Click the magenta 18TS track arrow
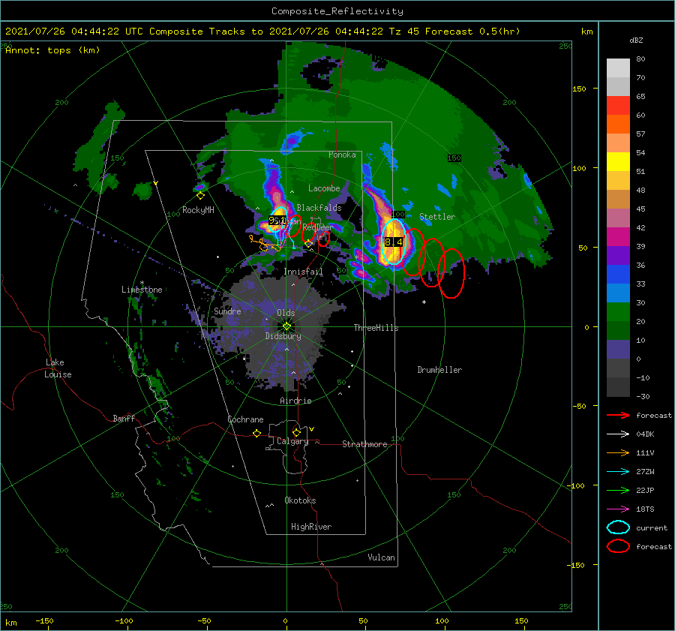This screenshot has height=631, width=675. 618,509
